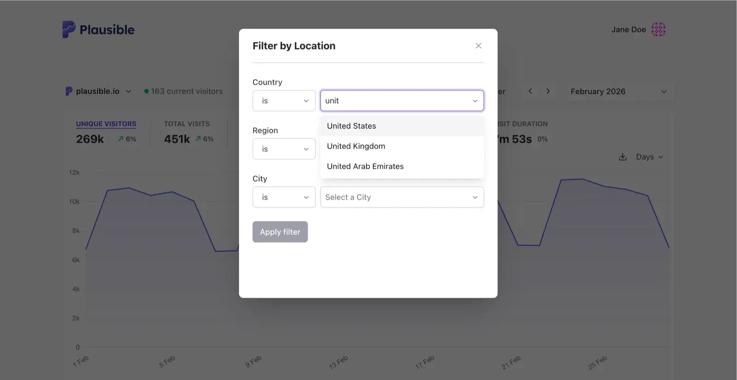Open Jane Doe's avatar menu
Screen dimensions: 737x380
point(659,29)
